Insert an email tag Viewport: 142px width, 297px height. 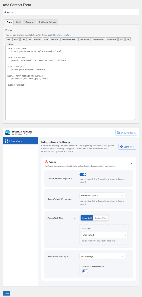click(16, 39)
